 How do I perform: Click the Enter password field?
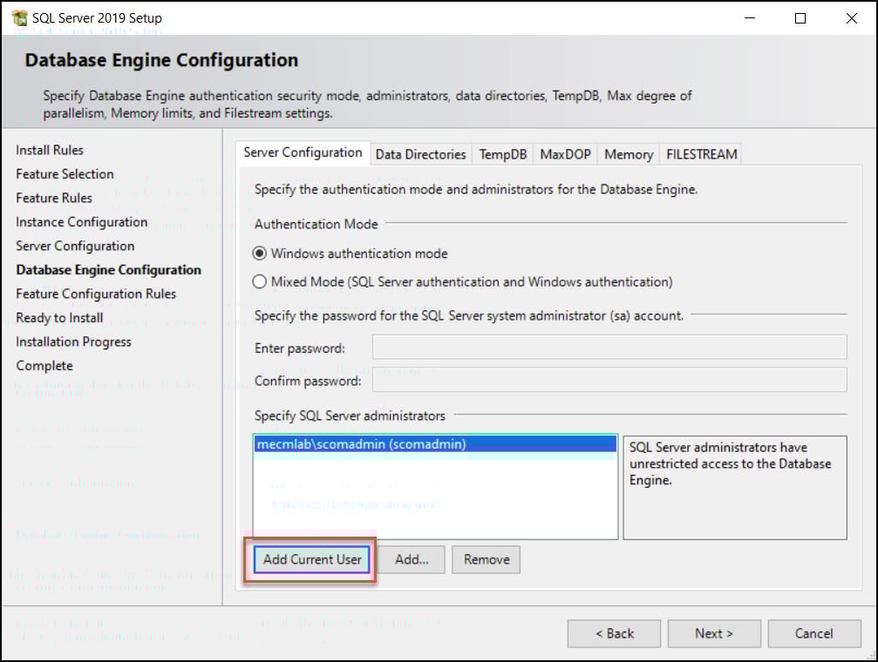[609, 347]
